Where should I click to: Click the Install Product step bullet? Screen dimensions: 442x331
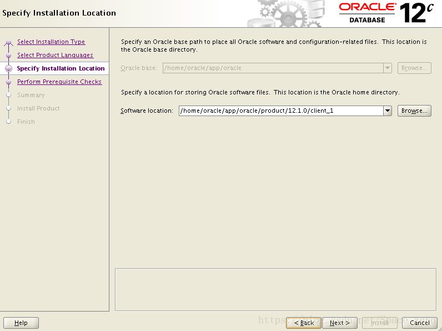[9, 108]
